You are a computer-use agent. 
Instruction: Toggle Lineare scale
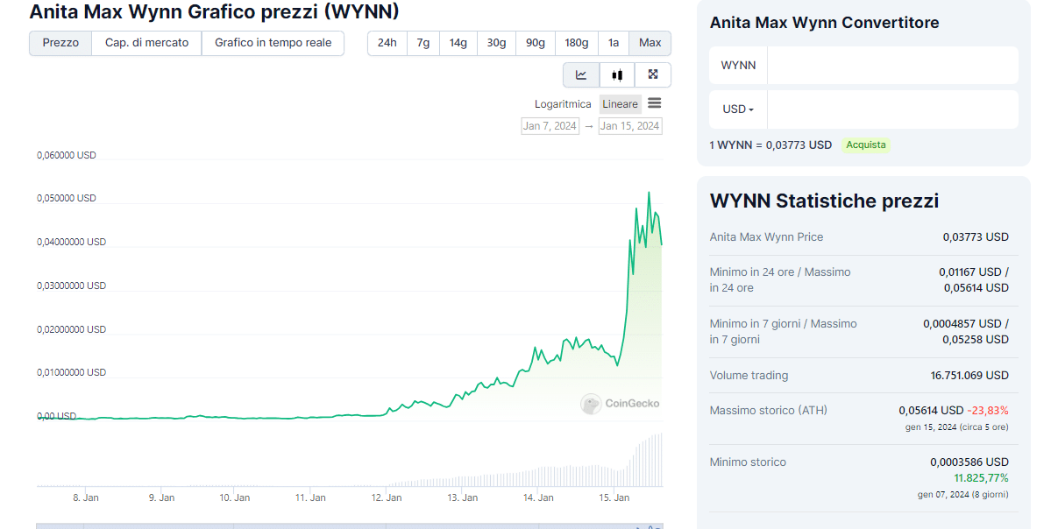[620, 104]
